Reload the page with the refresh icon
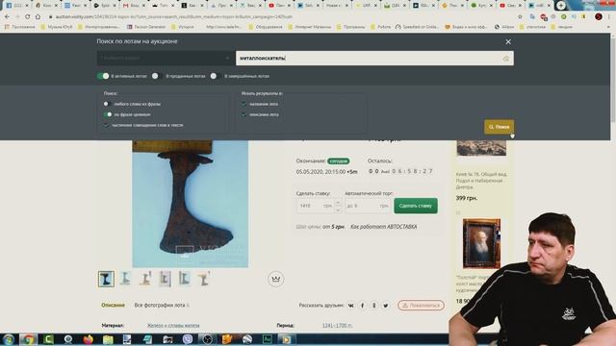 27,17
